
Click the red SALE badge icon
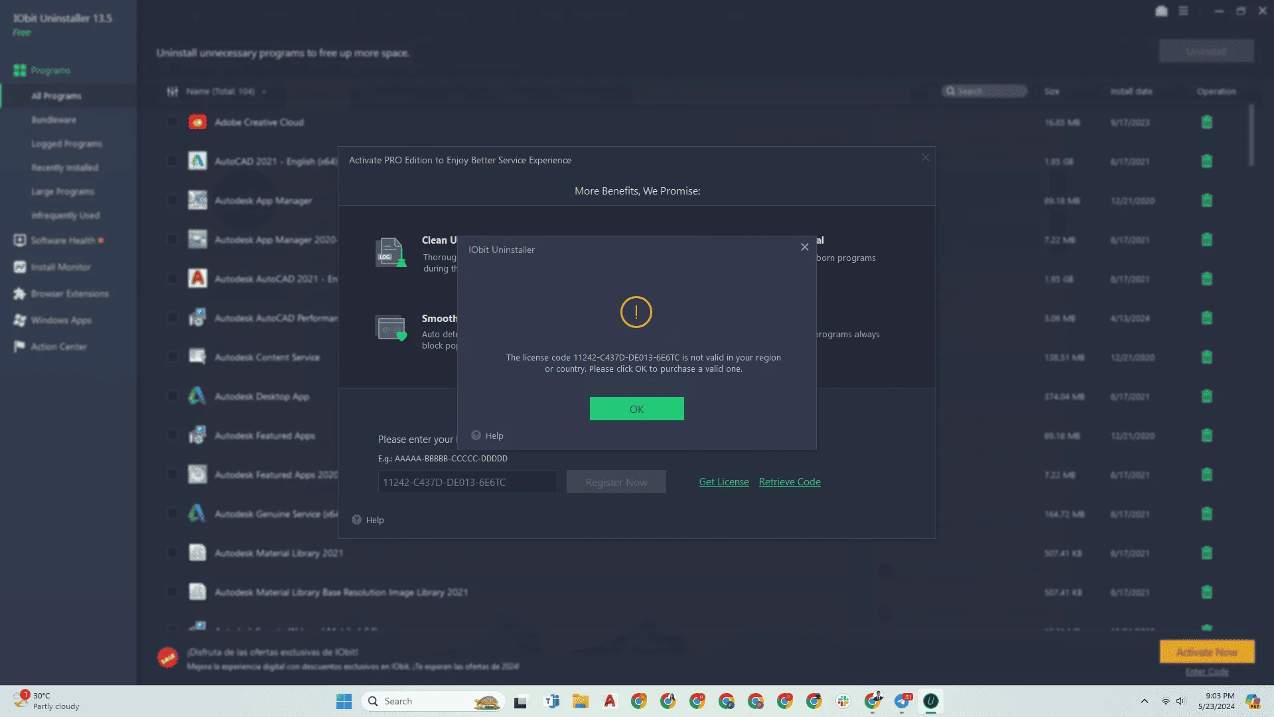click(x=168, y=658)
